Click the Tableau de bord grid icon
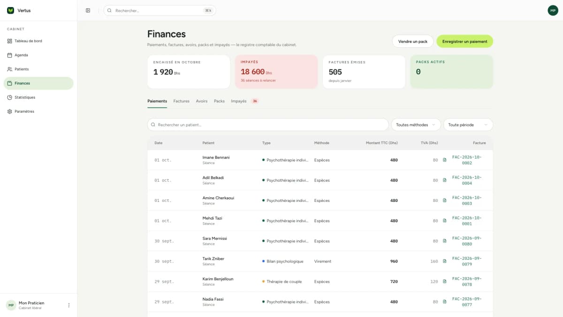 pos(10,41)
